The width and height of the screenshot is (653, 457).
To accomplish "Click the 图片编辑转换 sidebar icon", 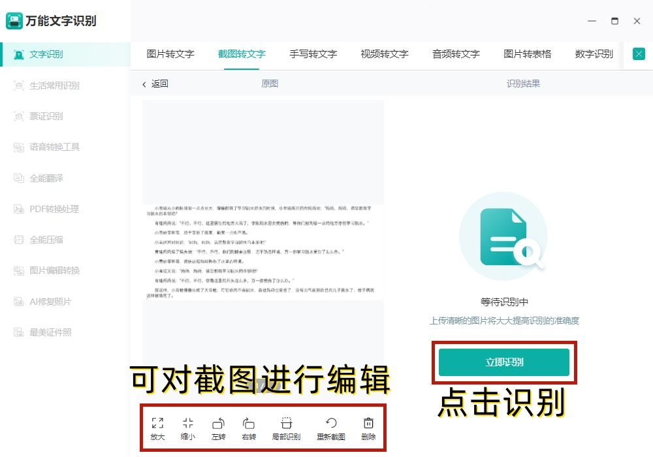I will tap(19, 270).
